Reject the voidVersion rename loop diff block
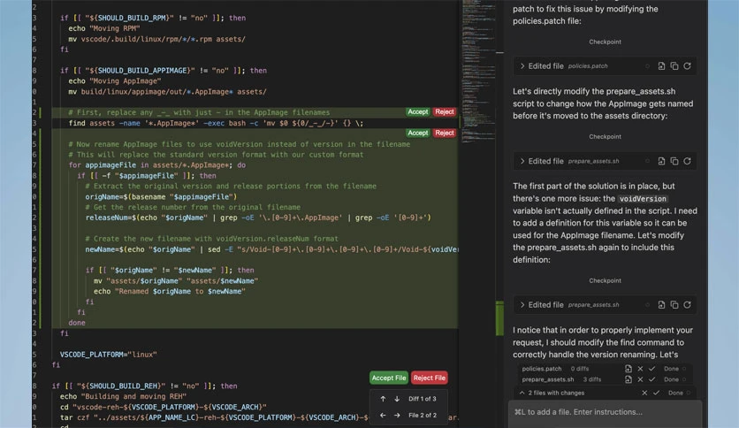739x428 pixels. point(445,133)
